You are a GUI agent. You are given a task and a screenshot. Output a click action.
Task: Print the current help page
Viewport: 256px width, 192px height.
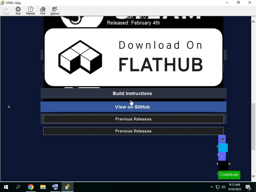click(43, 11)
